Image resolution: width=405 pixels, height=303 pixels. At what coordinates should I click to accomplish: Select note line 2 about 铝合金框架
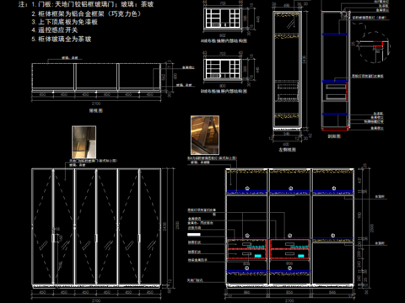click(x=86, y=13)
